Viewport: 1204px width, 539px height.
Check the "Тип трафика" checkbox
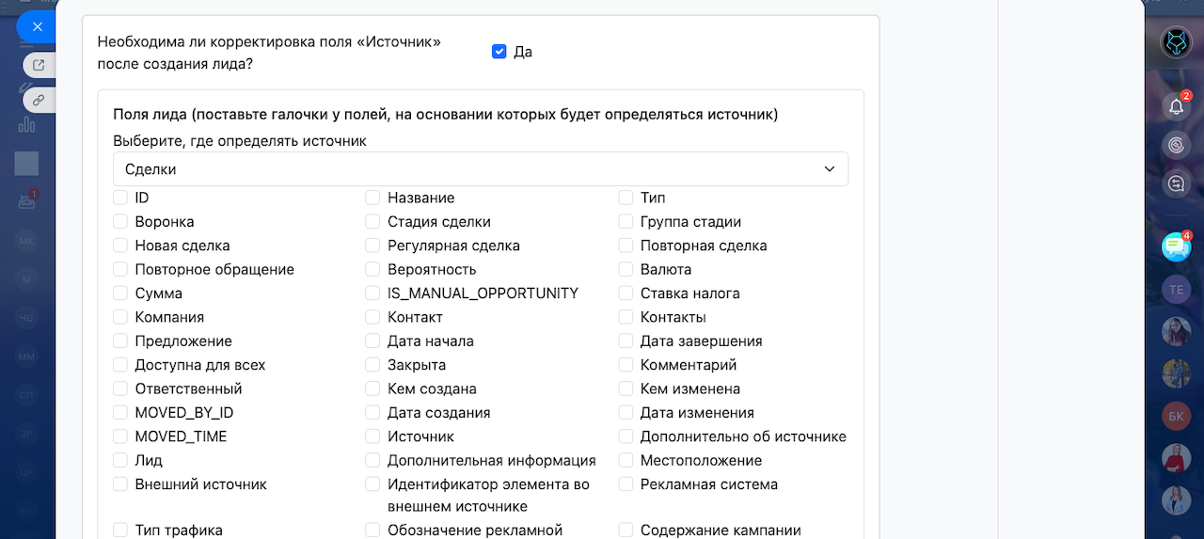click(120, 530)
